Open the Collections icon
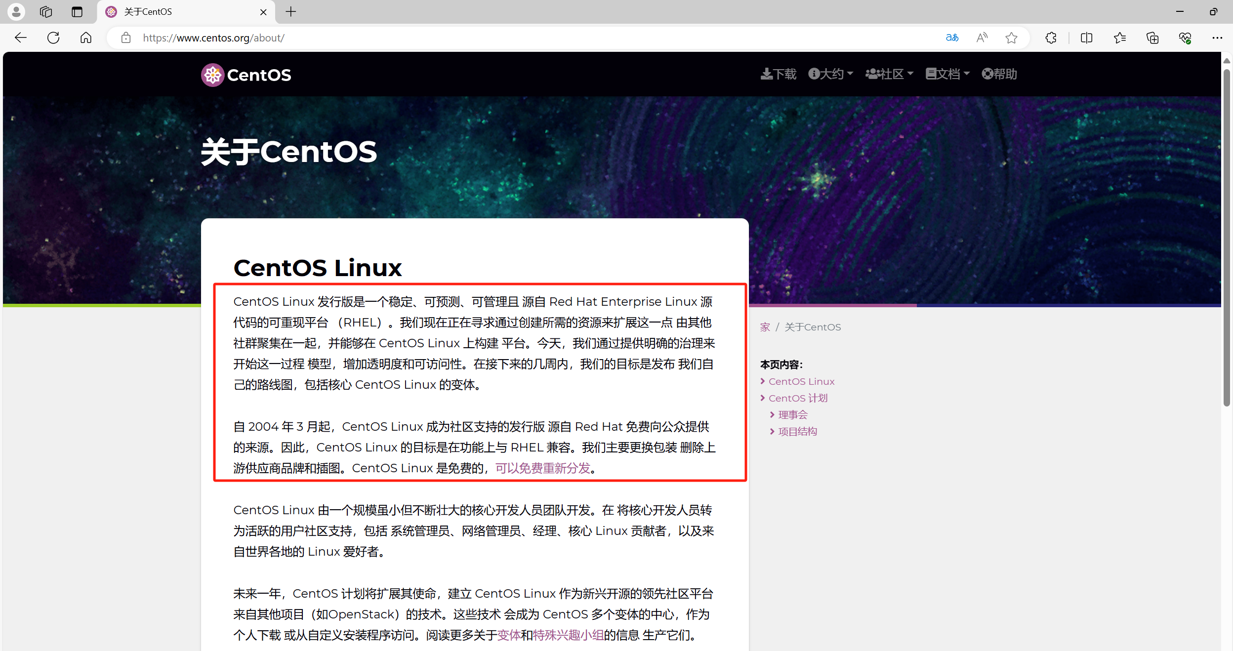This screenshot has height=651, width=1233. pos(1152,38)
